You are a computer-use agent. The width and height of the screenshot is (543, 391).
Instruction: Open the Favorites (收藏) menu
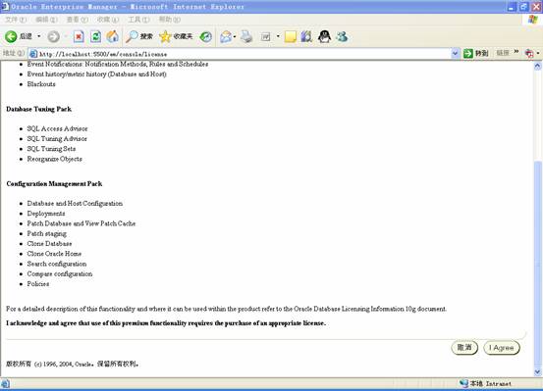click(108, 20)
